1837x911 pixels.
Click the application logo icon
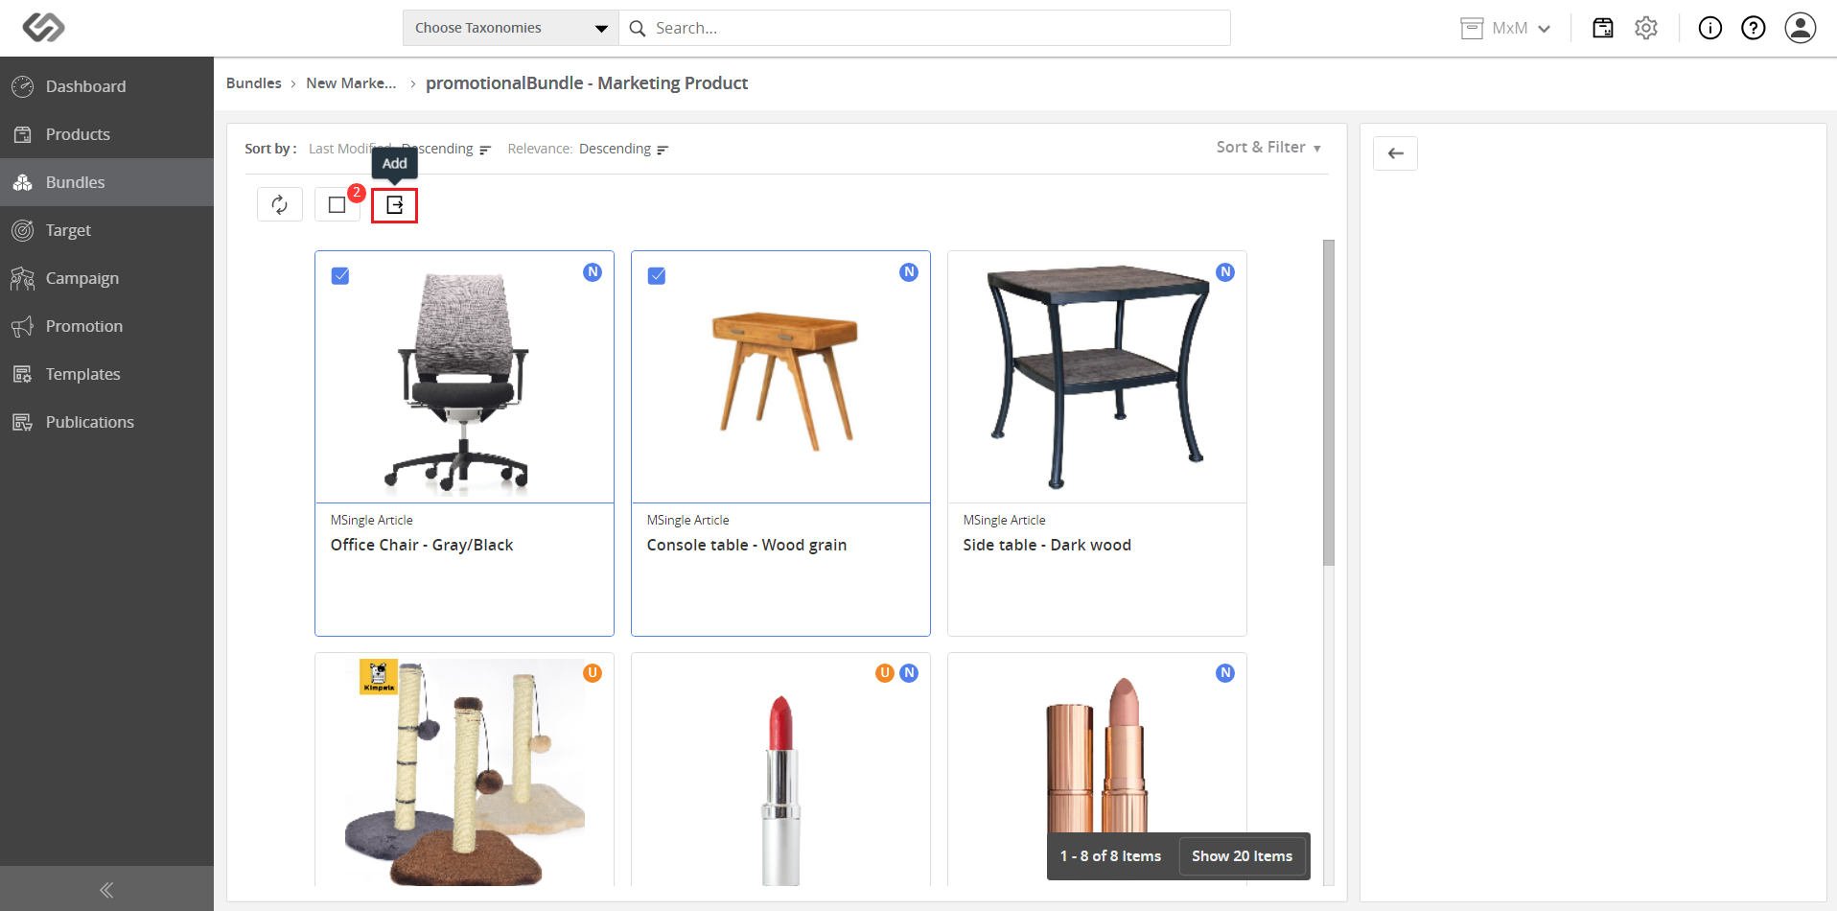click(x=43, y=28)
